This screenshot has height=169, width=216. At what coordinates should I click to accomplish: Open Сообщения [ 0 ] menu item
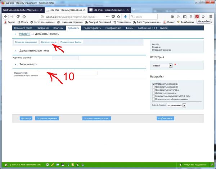[147, 28]
